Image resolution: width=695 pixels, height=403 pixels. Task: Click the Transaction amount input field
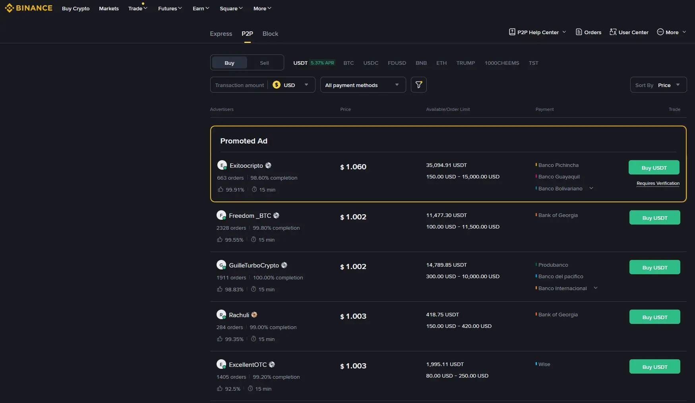click(239, 85)
